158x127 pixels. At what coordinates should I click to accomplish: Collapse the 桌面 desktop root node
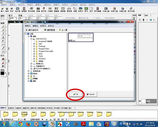(26, 34)
